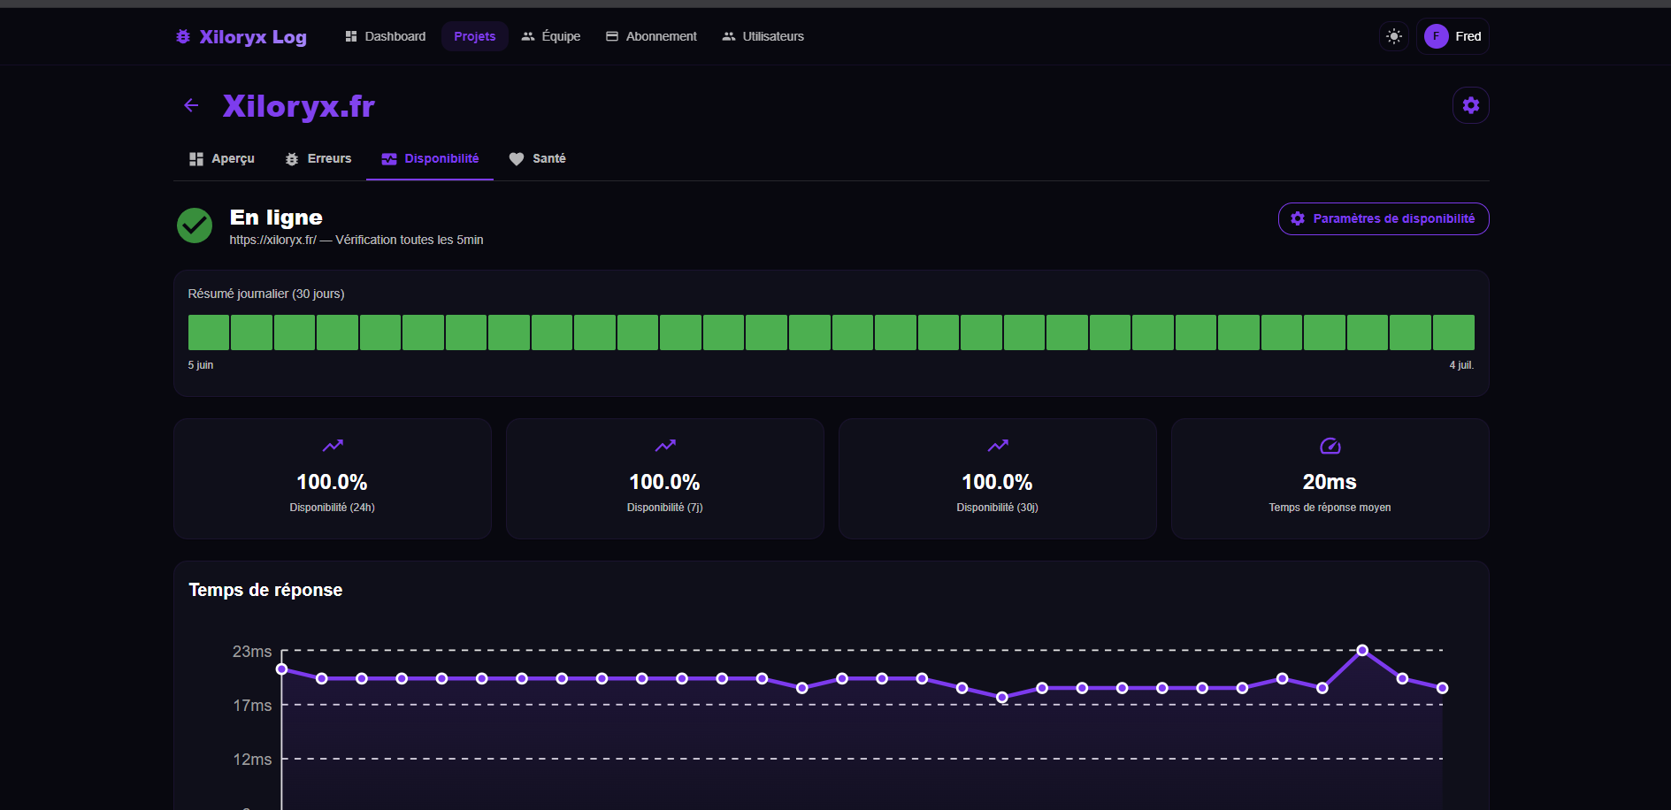This screenshot has height=810, width=1671.
Task: Click the last green day bar for 4 juil.
Action: [x=1453, y=332]
